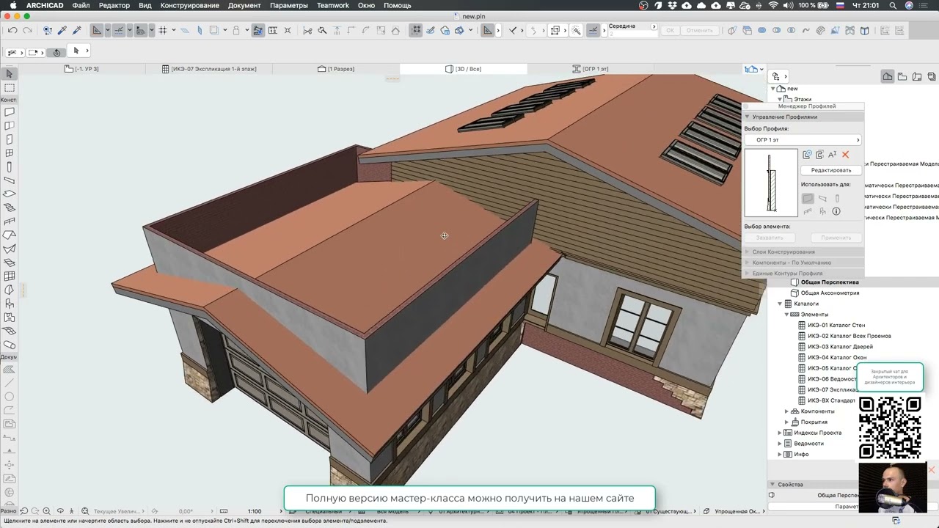The width and height of the screenshot is (939, 528).
Task: Toggle 'use for beams' profile option
Action: [822, 199]
